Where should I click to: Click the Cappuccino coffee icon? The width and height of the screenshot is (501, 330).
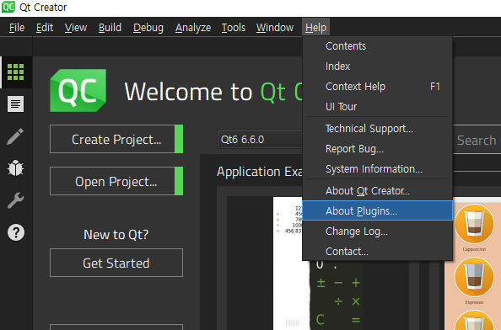pyautogui.click(x=474, y=224)
